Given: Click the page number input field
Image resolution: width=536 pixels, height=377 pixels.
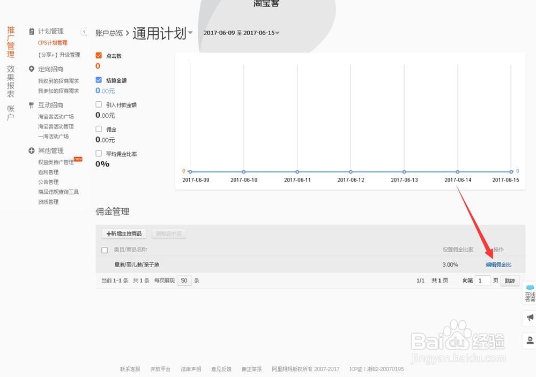Looking at the screenshot, I should [483, 281].
